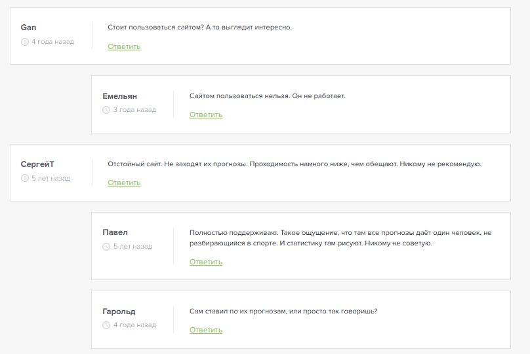
Task: Click Gan's comment text about using the site
Action: click(199, 27)
